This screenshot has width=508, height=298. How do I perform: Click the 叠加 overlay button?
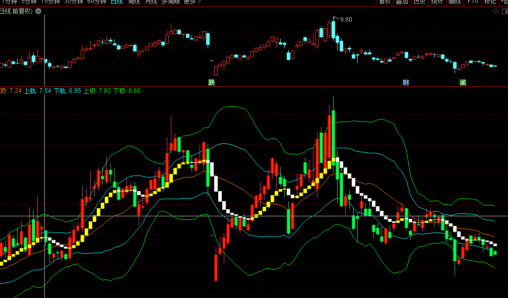coord(402,2)
